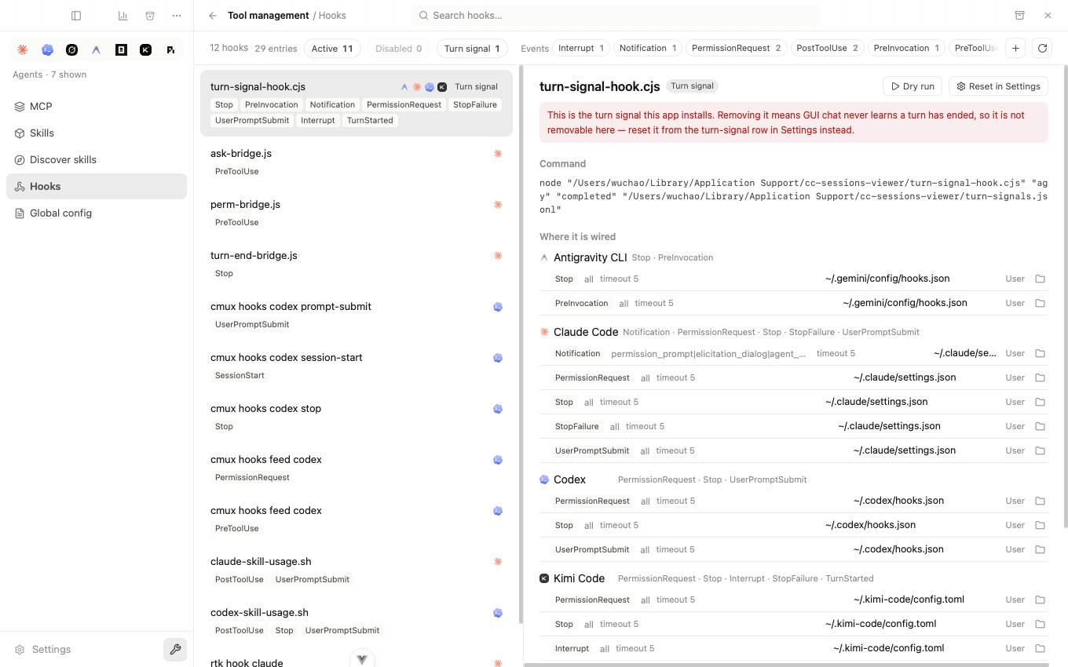1068x667 pixels.
Task: Click the archive icon near the close button
Action: pos(1019,16)
